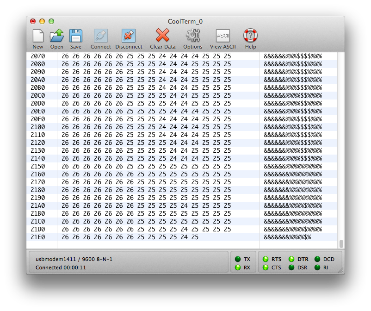371x311 pixels.
Task: Disconnect the serial port
Action: tap(129, 36)
